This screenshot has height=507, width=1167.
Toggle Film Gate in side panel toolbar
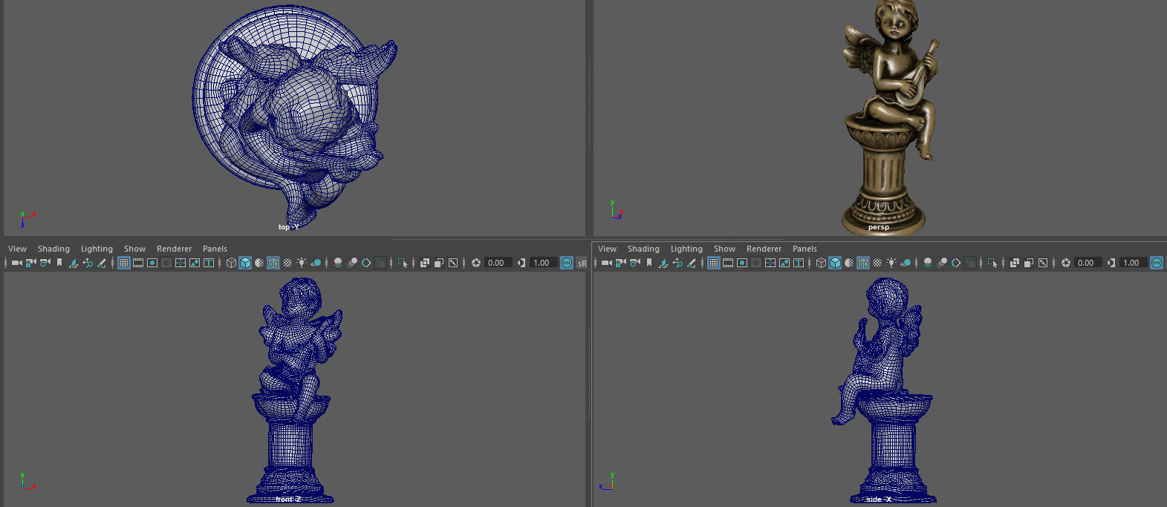tap(728, 263)
